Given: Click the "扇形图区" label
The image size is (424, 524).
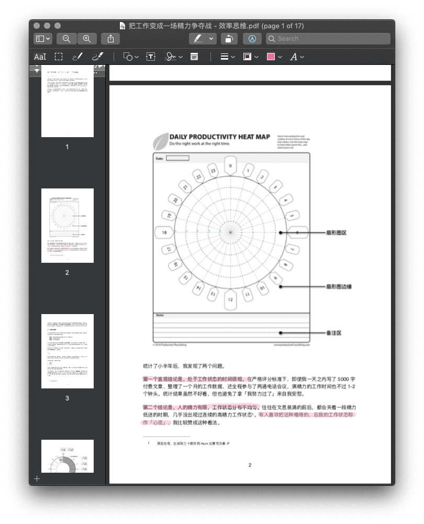Looking at the screenshot, I should [x=336, y=232].
